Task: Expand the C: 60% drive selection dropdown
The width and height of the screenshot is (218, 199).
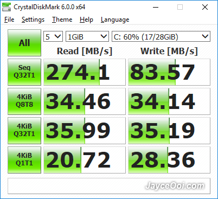Action: tap(161, 36)
